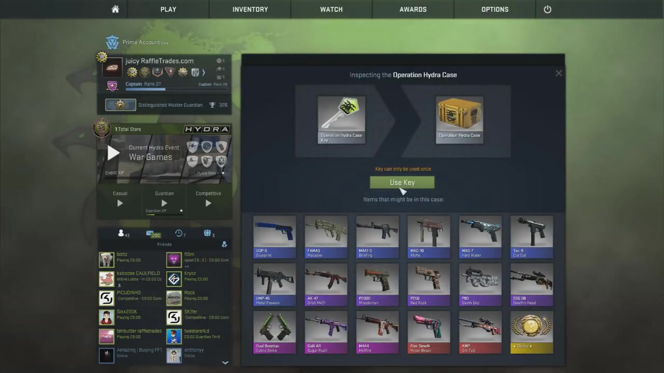664x373 pixels.
Task: Inspect the AWP Oni Taiji skin
Action: [480, 332]
